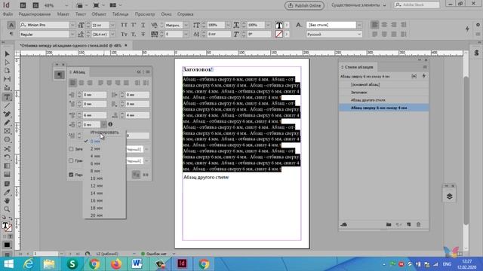Image resolution: width=483 pixels, height=271 pixels.
Task: Select the Eyedropper tool
Action: [7, 193]
